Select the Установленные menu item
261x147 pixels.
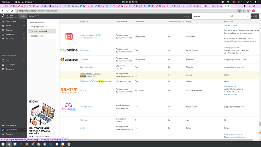click(37, 22)
